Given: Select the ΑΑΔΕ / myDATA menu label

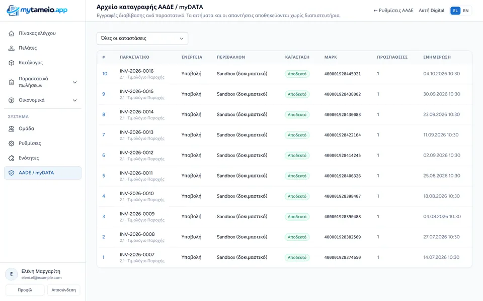Looking at the screenshot, I should click(36, 173).
